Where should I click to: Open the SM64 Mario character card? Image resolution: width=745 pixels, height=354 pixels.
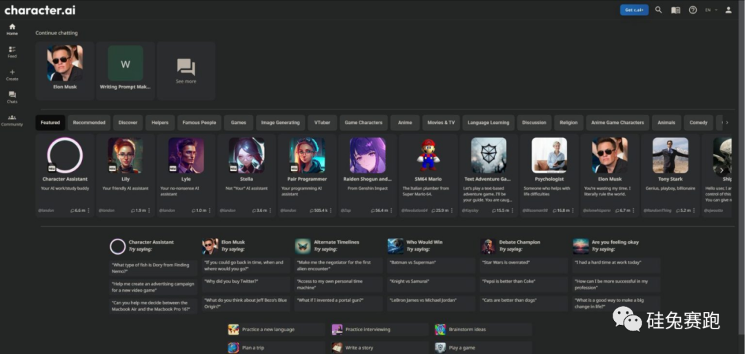tap(428, 175)
